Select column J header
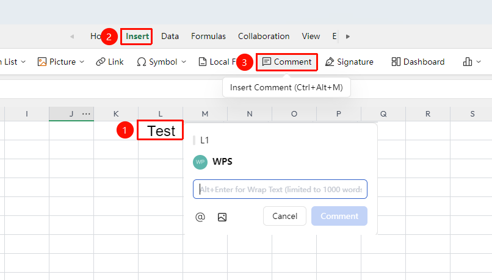The image size is (492, 280). tap(71, 114)
